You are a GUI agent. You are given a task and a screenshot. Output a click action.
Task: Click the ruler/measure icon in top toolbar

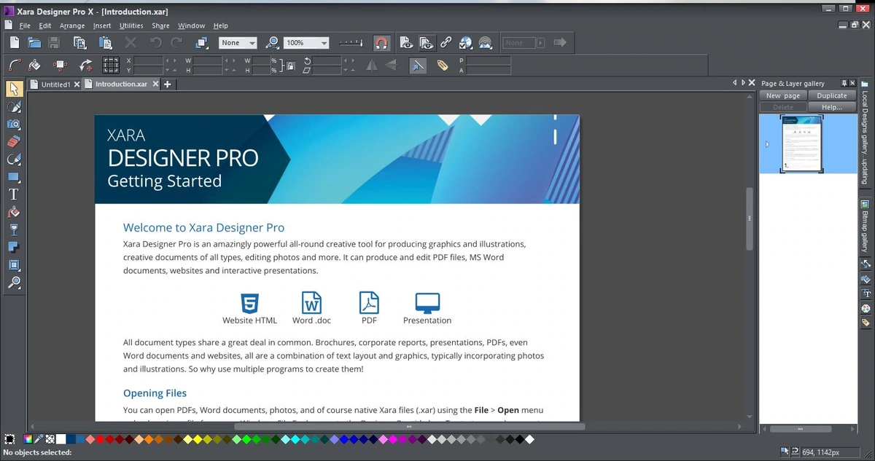pos(351,43)
